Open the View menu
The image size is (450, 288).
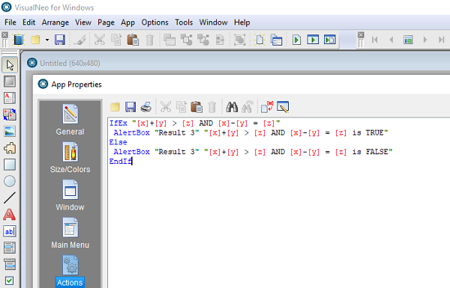83,22
